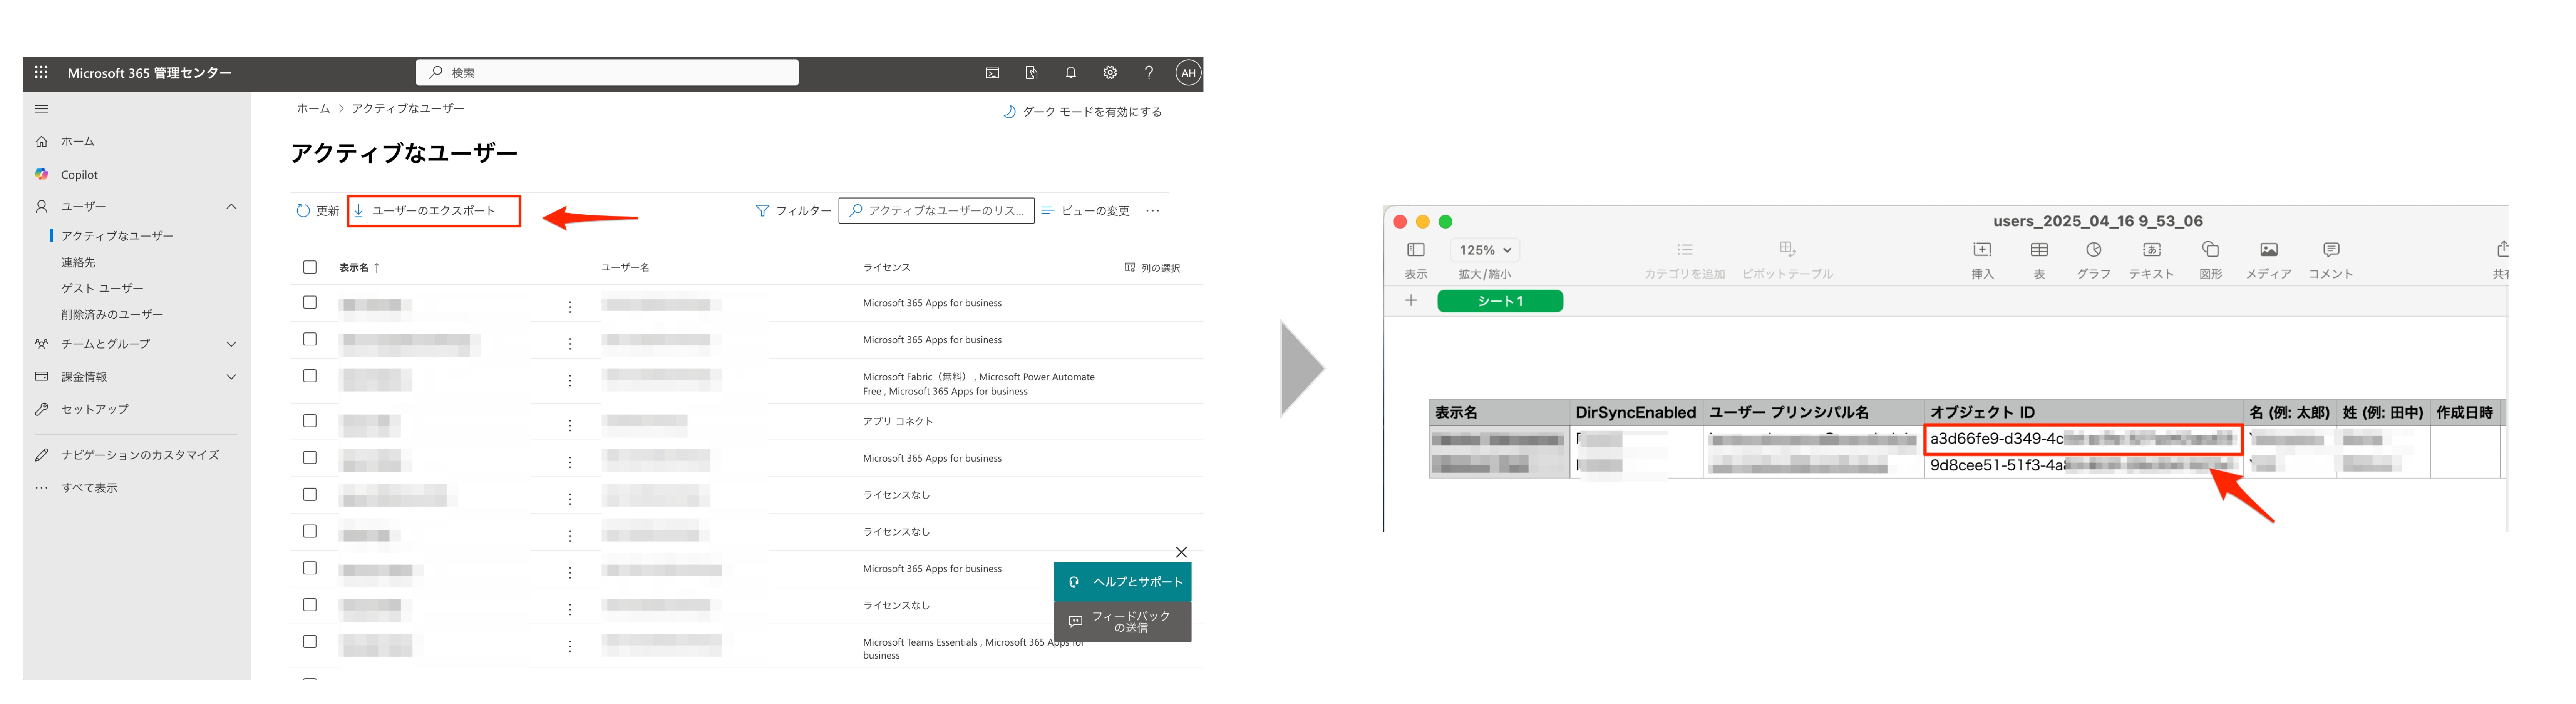Collapse the ユーザー navigation section
2576x704 pixels.
231,207
